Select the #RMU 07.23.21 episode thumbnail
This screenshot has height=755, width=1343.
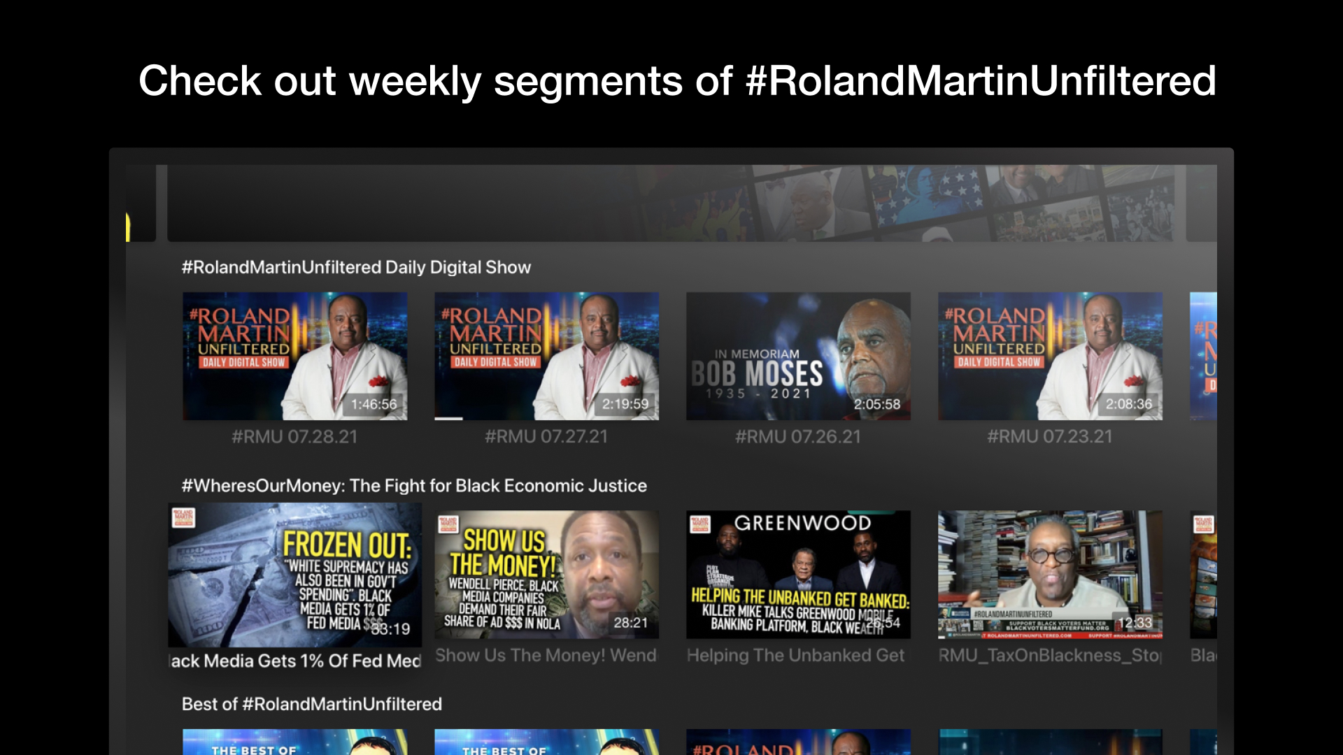point(1050,356)
